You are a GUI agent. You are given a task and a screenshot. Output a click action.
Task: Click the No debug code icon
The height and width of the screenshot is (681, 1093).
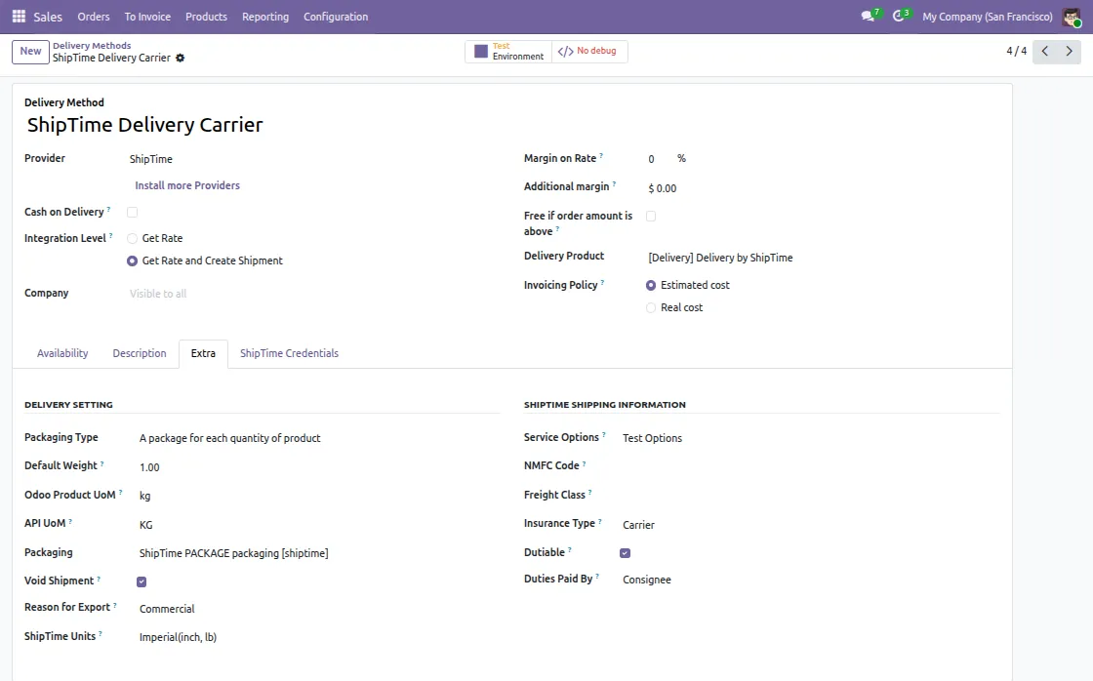(x=565, y=51)
